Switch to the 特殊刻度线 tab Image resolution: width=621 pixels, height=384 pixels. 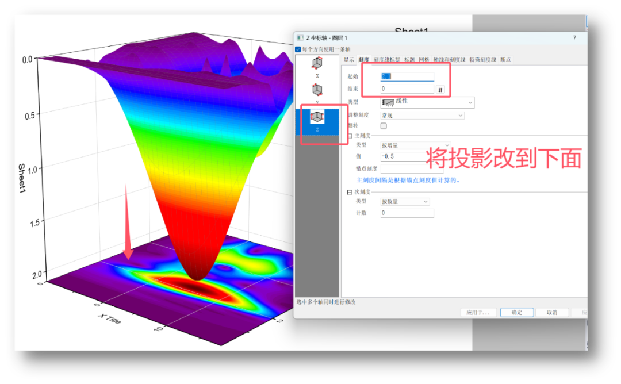[x=482, y=59]
